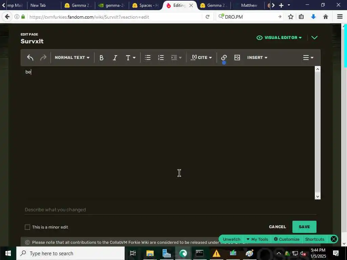Check the 'This is a minor edit' box

pos(27,227)
